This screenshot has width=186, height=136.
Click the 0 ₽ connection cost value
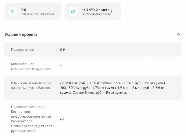63,50
